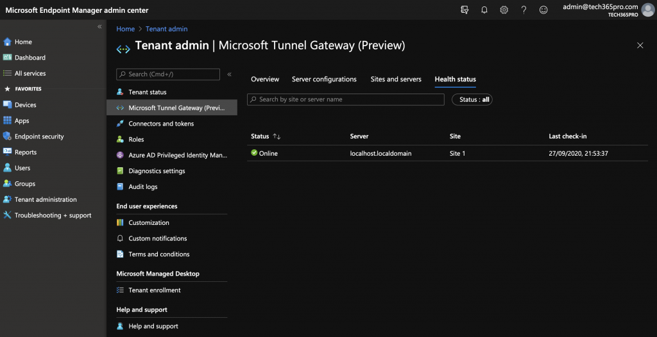This screenshot has height=337, width=657.
Task: Open the directory and subscription filter icon
Action: [465, 10]
